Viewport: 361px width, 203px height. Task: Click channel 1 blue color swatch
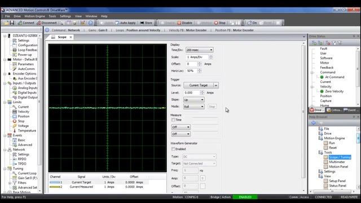[x=55, y=182]
